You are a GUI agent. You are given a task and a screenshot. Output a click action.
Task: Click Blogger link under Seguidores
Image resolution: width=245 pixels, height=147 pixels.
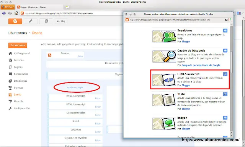coord(186,42)
